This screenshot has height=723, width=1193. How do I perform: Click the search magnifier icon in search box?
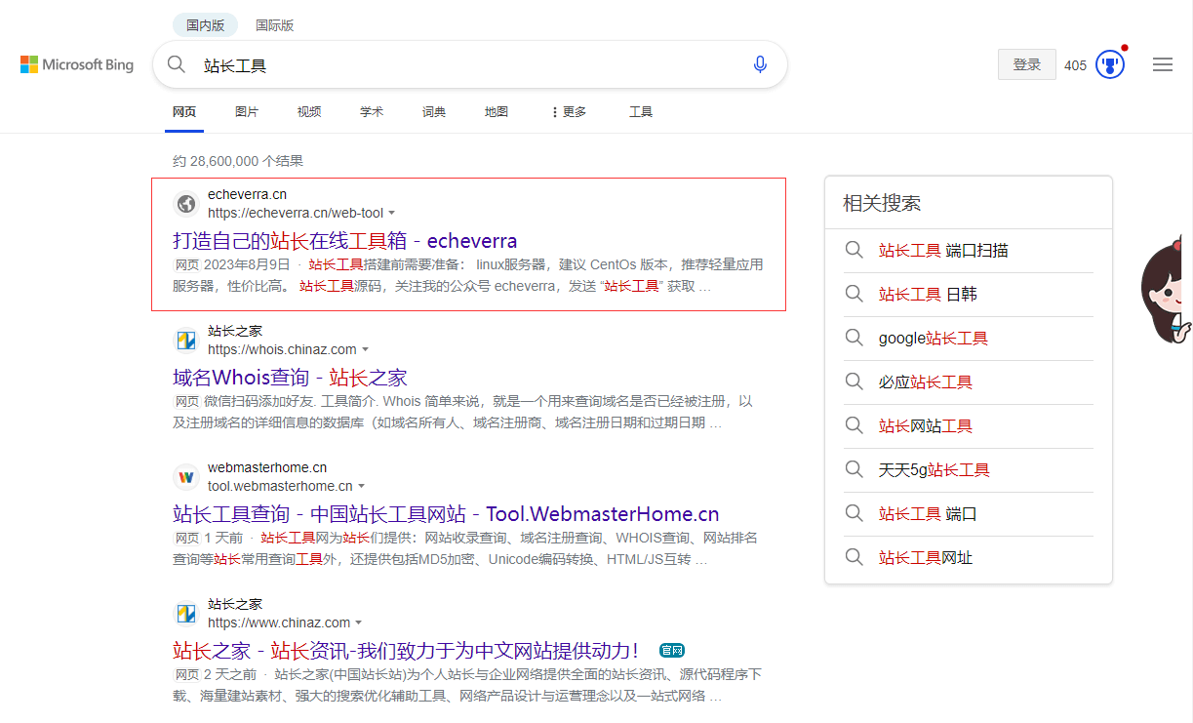177,65
